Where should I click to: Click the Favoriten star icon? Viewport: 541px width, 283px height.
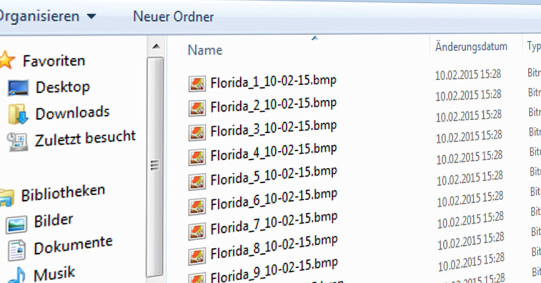point(6,60)
